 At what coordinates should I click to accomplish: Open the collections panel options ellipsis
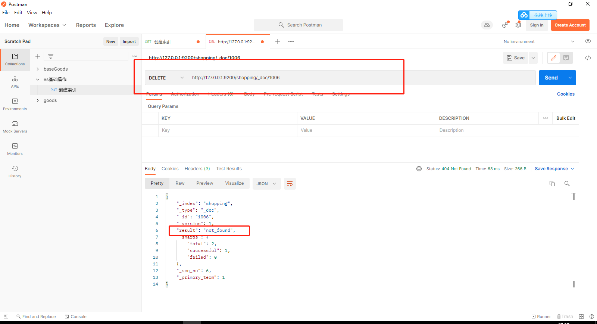(134, 56)
